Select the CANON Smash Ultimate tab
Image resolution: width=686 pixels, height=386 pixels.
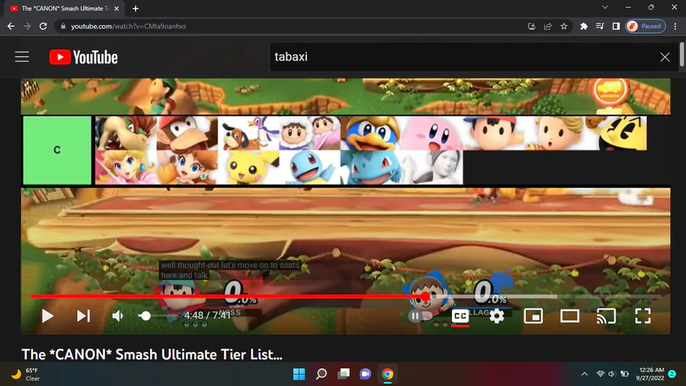click(x=64, y=8)
